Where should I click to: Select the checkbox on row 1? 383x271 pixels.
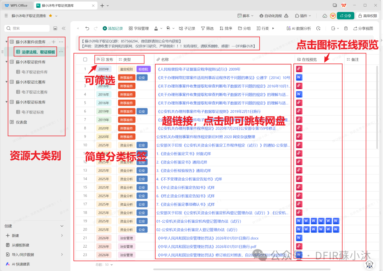pyautogui.click(x=85, y=69)
